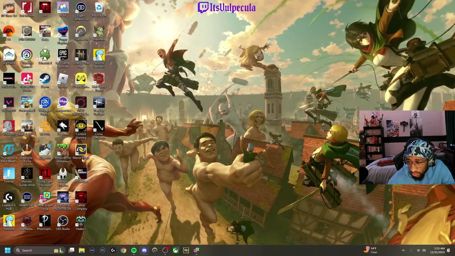455x256 pixels.
Task: Launch the EA app shortcut
Action: pyautogui.click(x=9, y=33)
